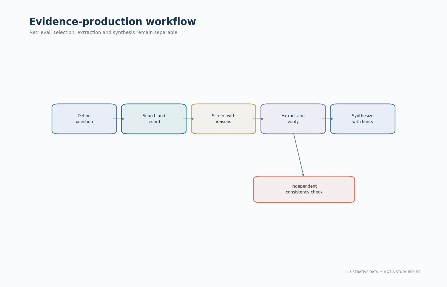Click the subtitle about retrieval and synthesis
The width and height of the screenshot is (447, 287).
point(103,32)
